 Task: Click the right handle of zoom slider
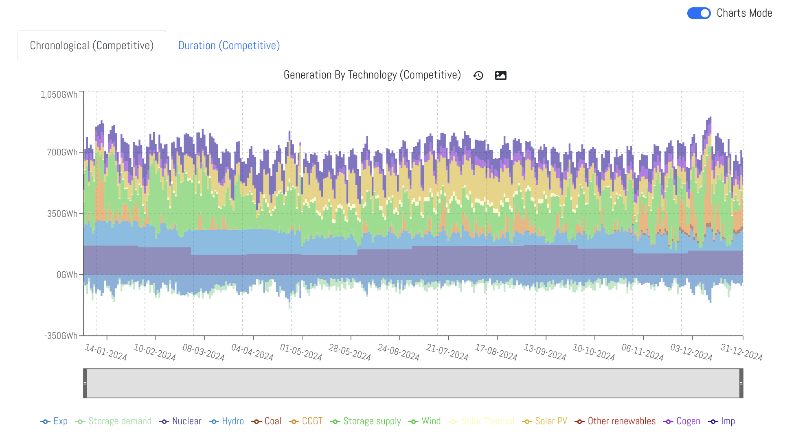741,383
